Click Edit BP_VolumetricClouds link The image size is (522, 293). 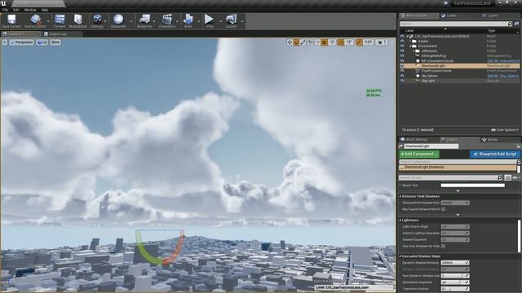(x=503, y=61)
